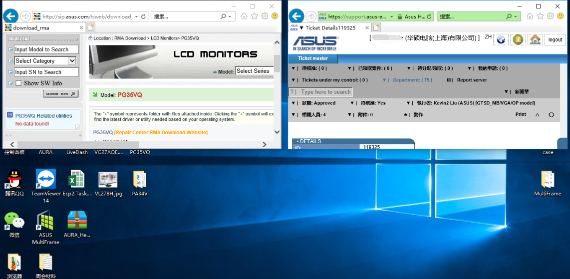Expand Tickets under my control menu
The width and height of the screenshot is (570, 279).
330,80
